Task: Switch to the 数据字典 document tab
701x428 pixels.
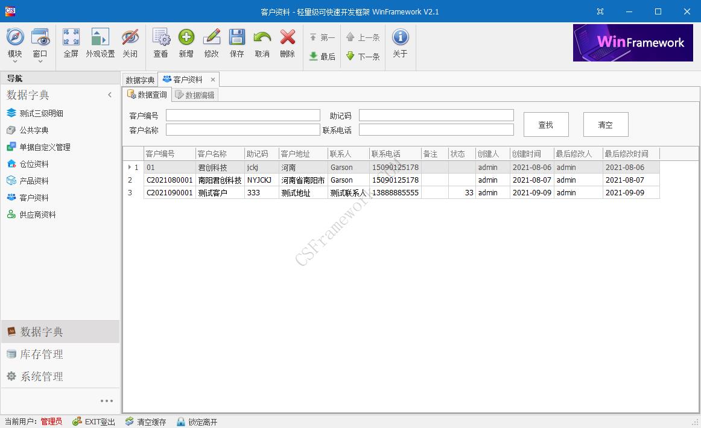Action: point(139,79)
